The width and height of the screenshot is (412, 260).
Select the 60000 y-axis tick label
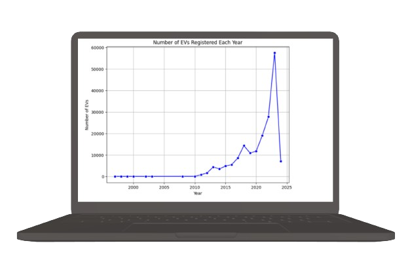point(97,48)
